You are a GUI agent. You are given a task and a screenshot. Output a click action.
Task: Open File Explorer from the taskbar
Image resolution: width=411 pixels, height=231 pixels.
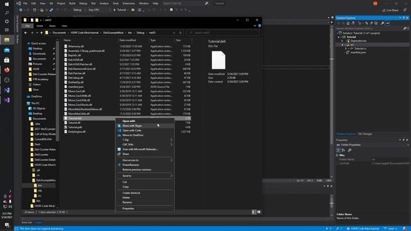coord(7,40)
